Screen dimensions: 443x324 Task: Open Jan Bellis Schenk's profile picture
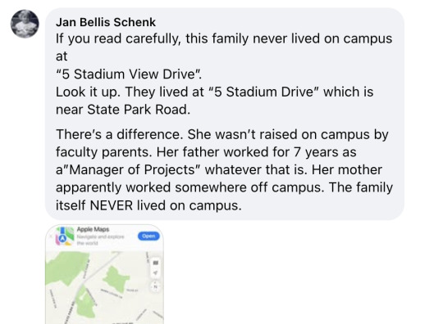pos(25,24)
